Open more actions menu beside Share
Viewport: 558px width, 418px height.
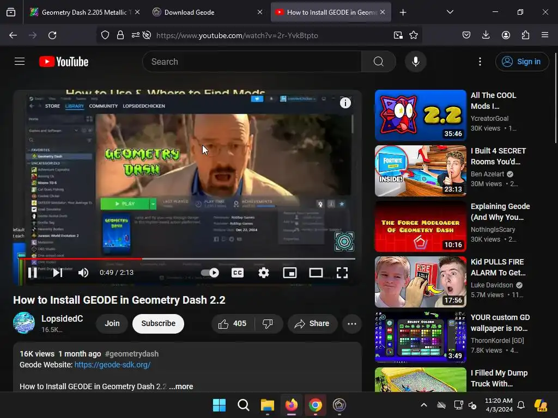click(x=352, y=324)
